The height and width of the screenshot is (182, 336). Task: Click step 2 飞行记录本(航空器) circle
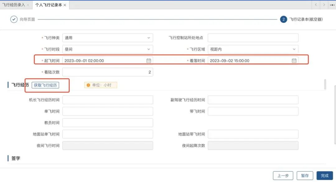click(283, 19)
